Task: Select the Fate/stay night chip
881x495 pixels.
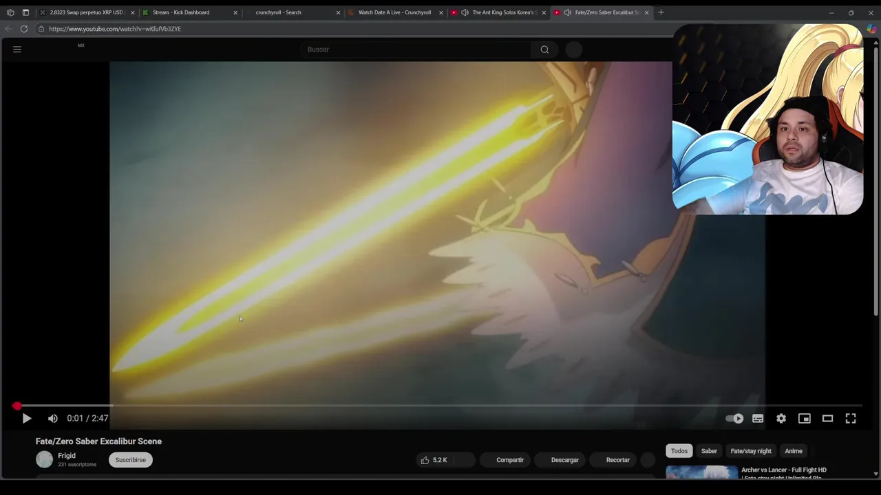Action: [x=751, y=451]
